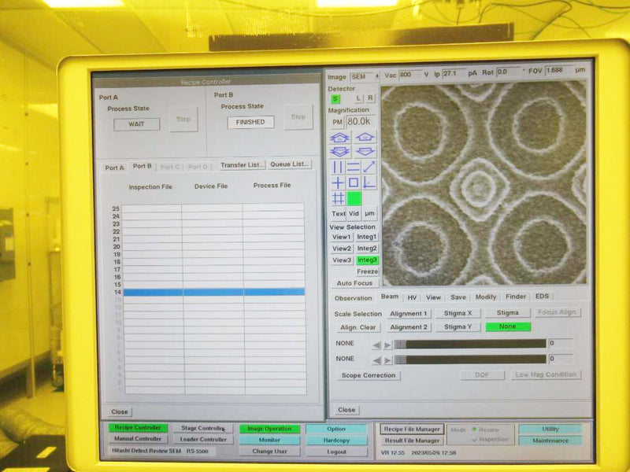This screenshot has height=472, width=630.
Task: Click the Maintenance button
Action: [x=550, y=441]
